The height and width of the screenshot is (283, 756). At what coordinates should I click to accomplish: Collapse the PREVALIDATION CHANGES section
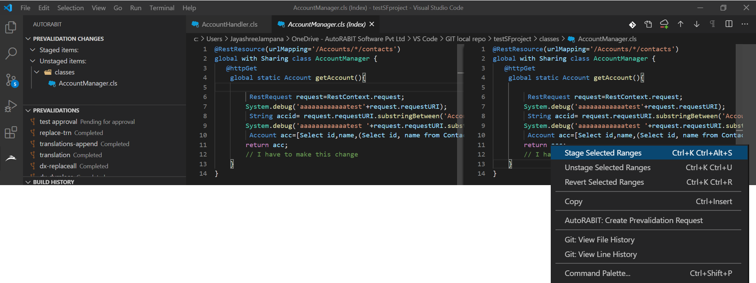pyautogui.click(x=28, y=39)
